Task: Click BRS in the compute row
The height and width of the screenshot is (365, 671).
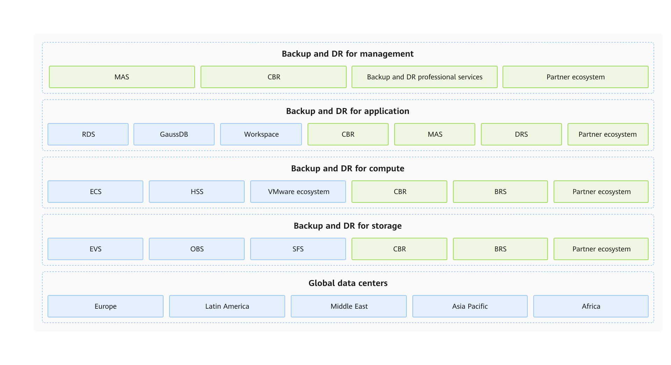Action: pos(500,192)
